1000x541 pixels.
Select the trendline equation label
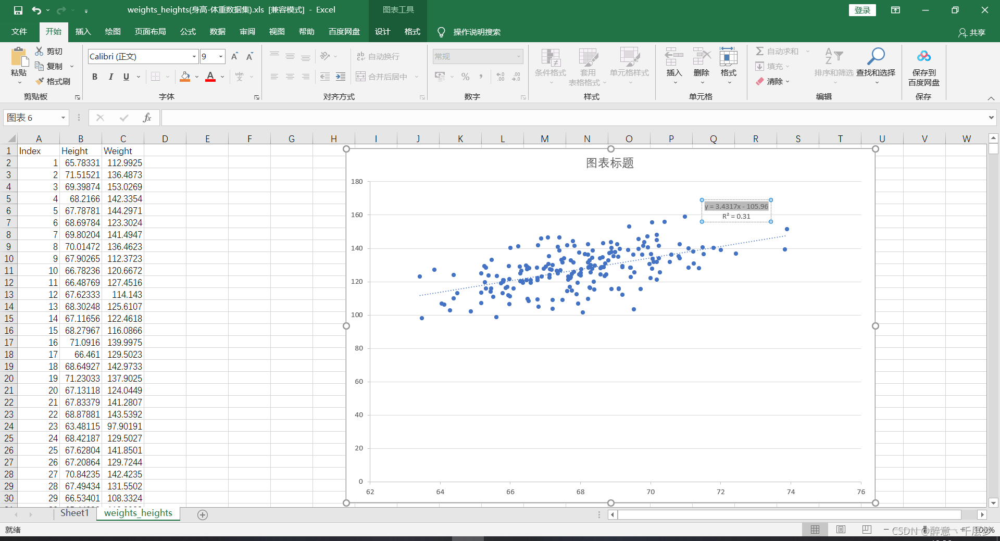point(736,211)
